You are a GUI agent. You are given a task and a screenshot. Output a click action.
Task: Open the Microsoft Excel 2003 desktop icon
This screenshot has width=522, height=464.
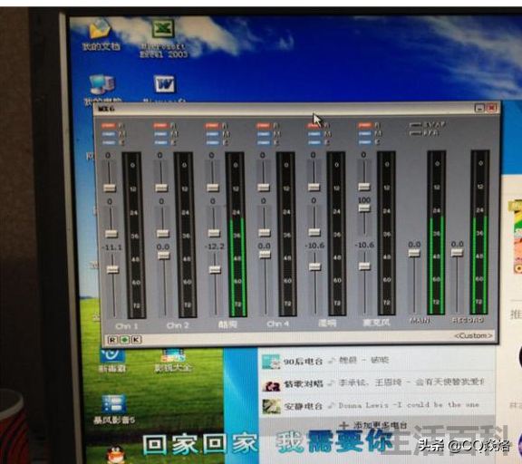(163, 38)
